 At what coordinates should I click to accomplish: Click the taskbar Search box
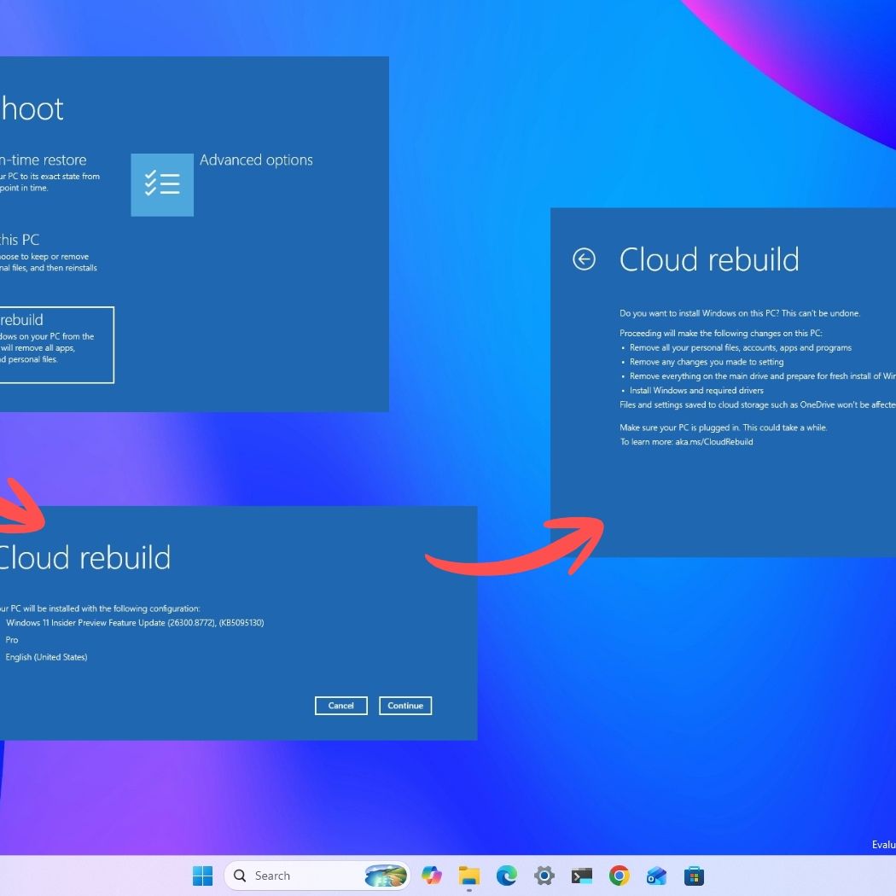pos(317,876)
